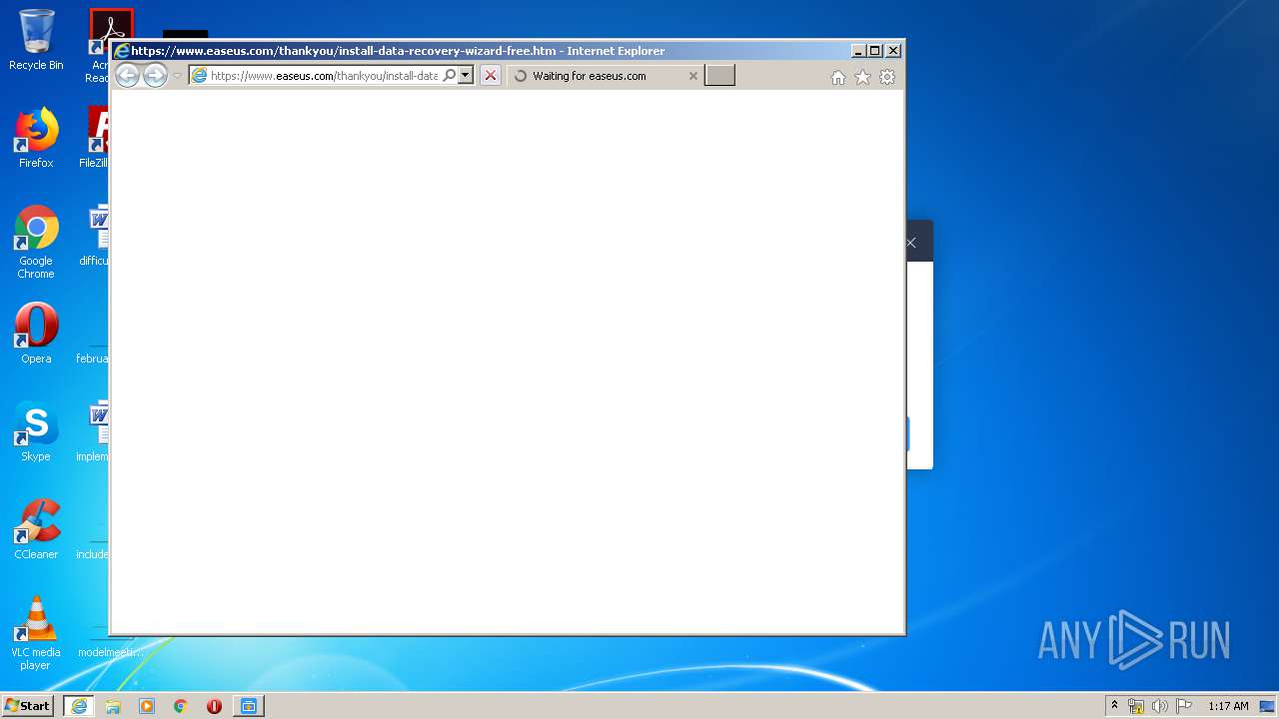Image resolution: width=1279 pixels, height=719 pixels.
Task: Click the Show desktop button
Action: (1267, 706)
